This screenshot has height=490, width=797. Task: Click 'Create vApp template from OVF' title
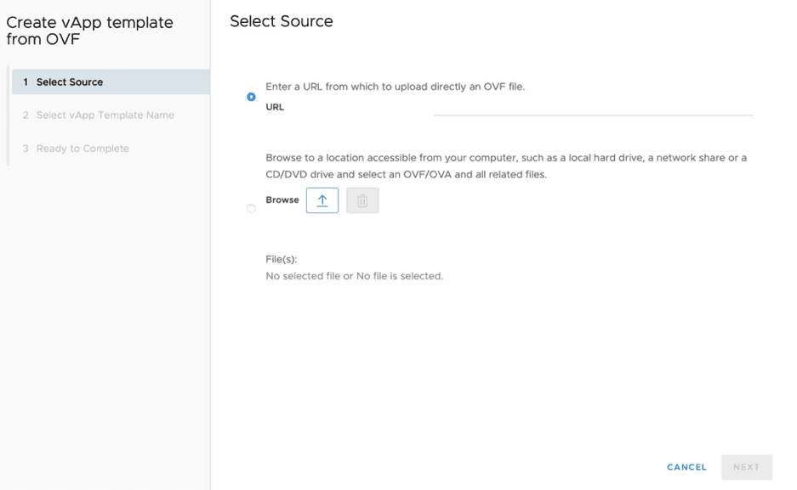89,31
